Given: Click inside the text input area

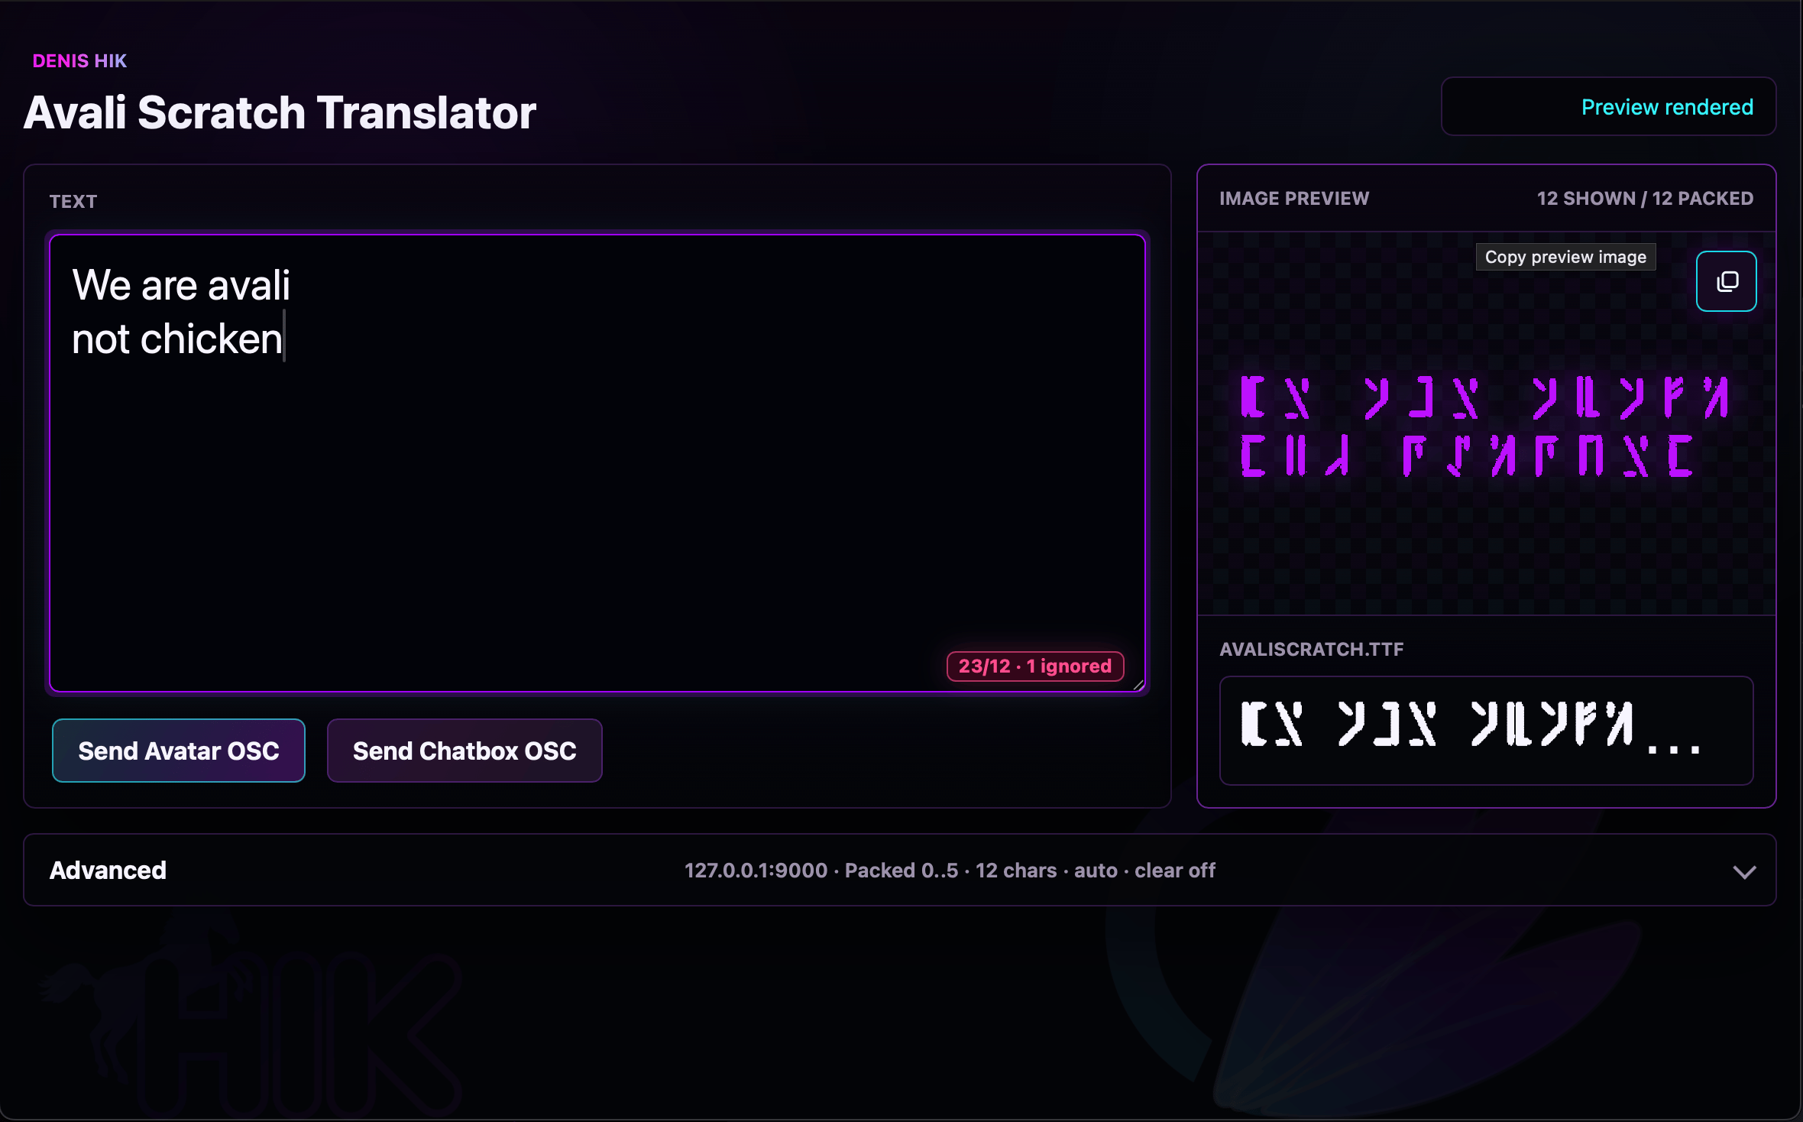Looking at the screenshot, I should [597, 463].
